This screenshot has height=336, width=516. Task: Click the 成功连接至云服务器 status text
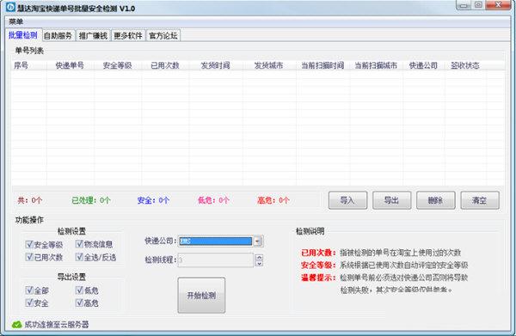[x=57, y=325]
